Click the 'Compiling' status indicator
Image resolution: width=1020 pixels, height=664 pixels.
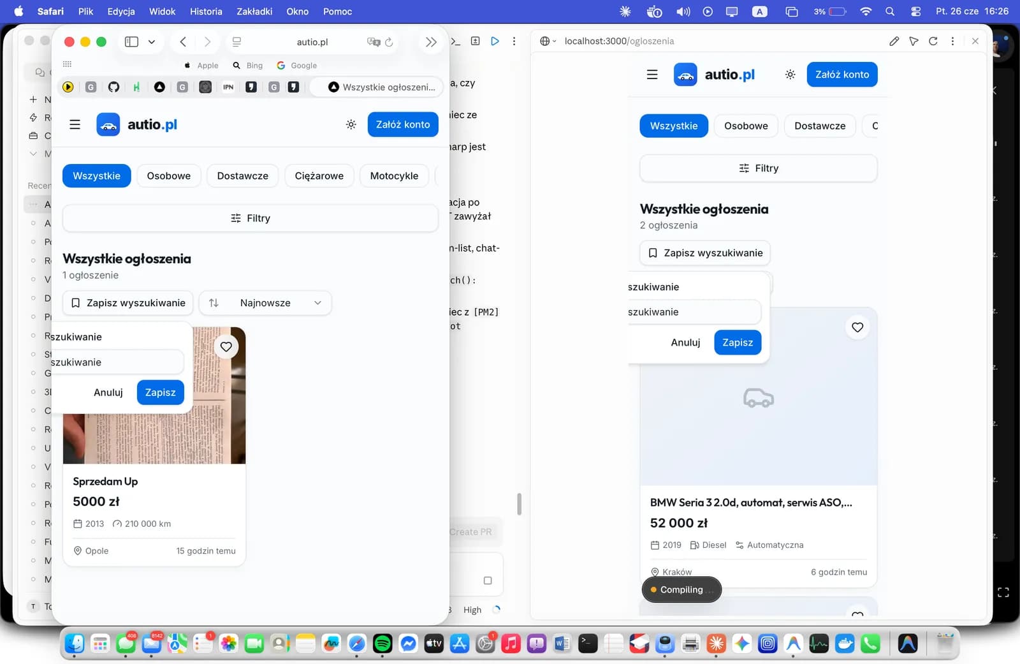[681, 589]
